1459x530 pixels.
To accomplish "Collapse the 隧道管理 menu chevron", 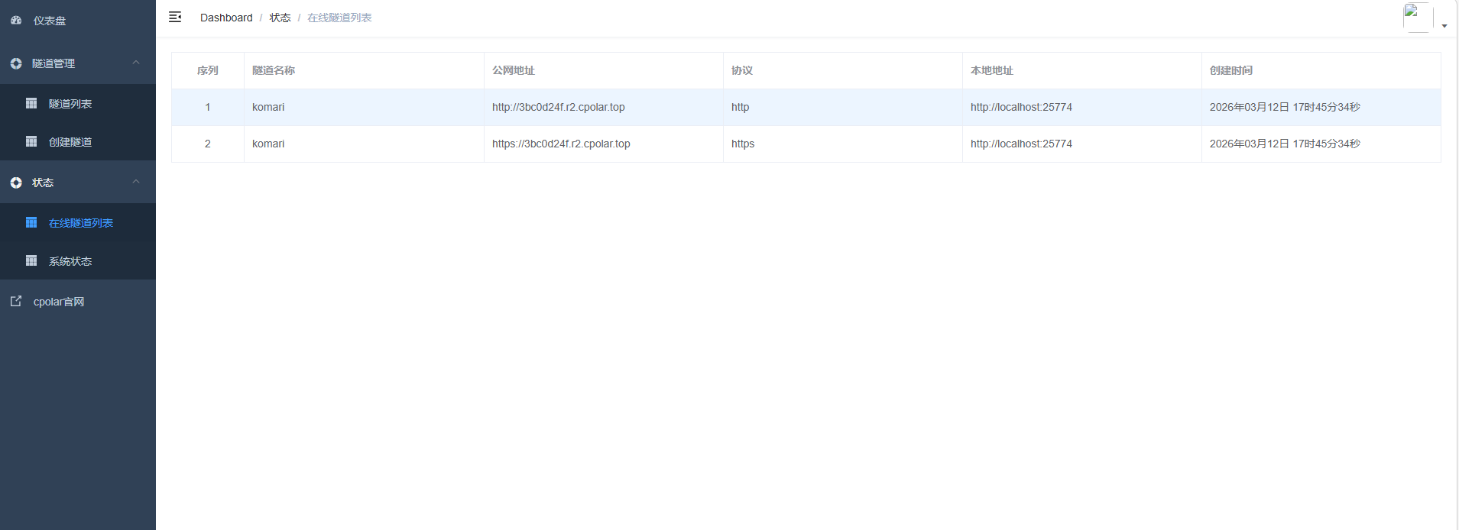I will pyautogui.click(x=136, y=63).
